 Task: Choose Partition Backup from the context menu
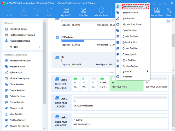[133, 66]
